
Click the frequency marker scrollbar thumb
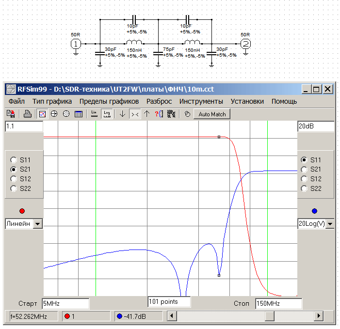[270, 316]
